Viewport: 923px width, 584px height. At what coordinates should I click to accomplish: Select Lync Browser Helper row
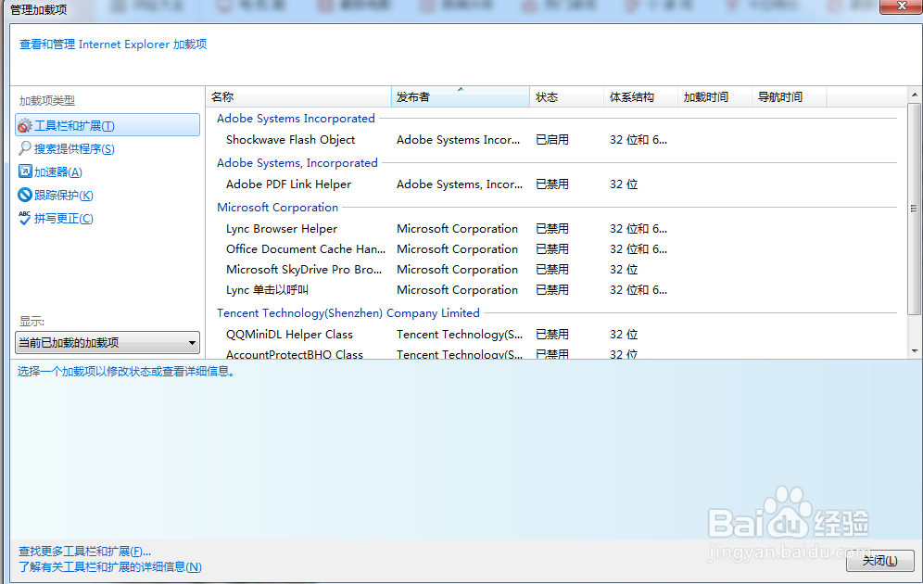[x=556, y=229]
